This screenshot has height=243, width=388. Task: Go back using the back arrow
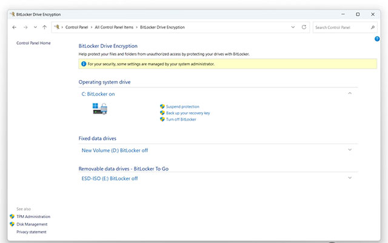(x=15, y=27)
